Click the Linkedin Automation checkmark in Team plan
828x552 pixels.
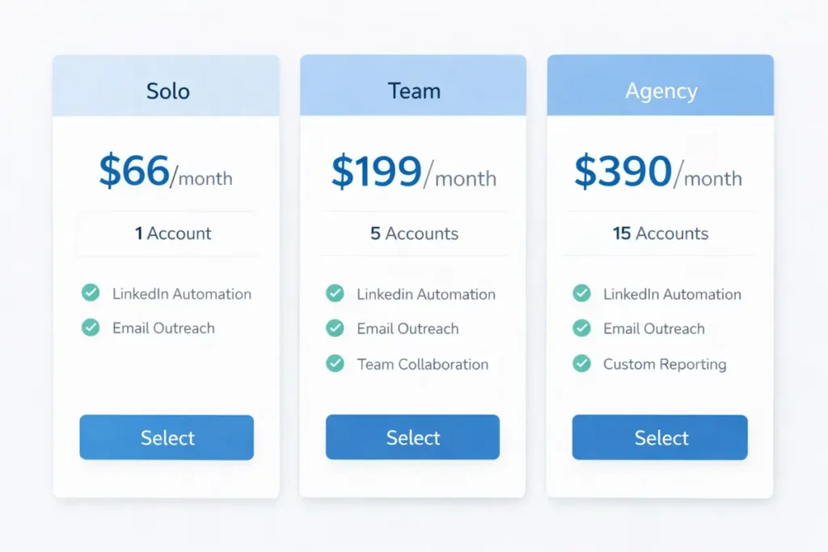pyautogui.click(x=336, y=294)
